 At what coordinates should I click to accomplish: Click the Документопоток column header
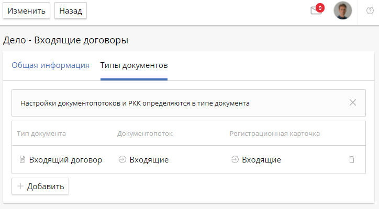145,133
